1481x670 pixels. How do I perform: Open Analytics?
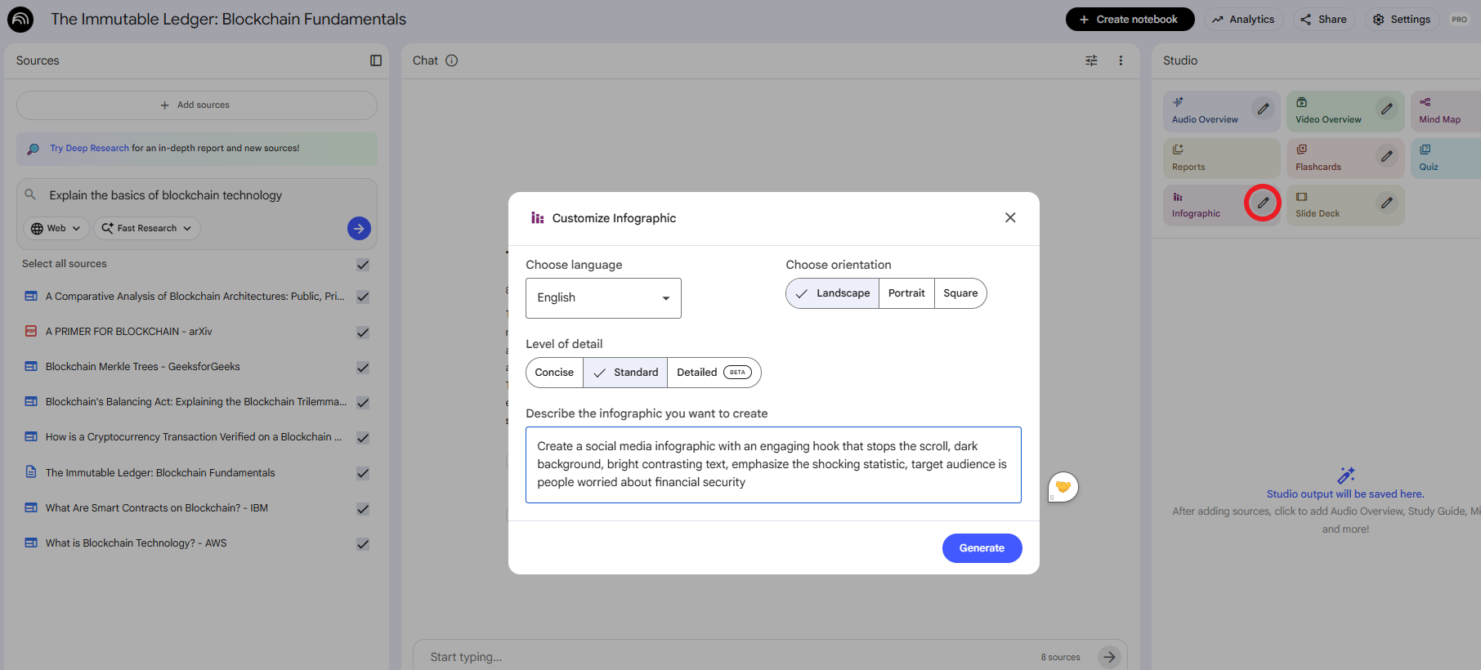[x=1243, y=20]
